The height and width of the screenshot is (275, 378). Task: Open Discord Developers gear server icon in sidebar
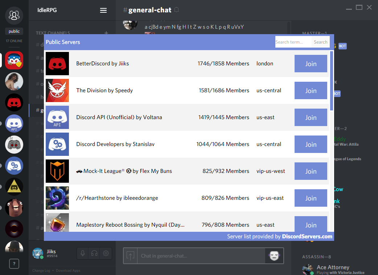pos(14,166)
